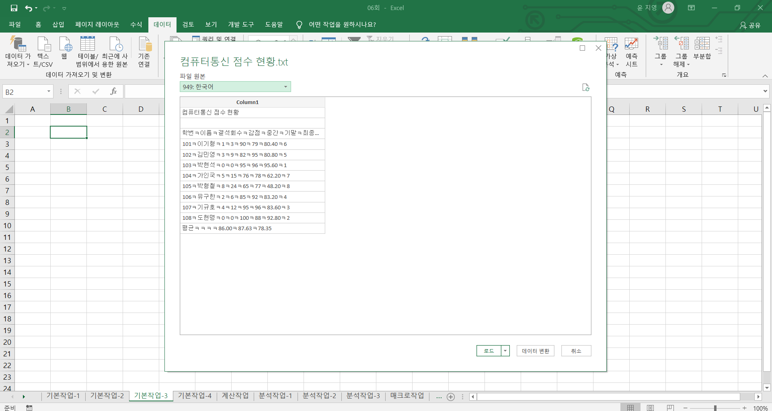
Task: Click the zoom slider in status bar
Action: (x=715, y=408)
